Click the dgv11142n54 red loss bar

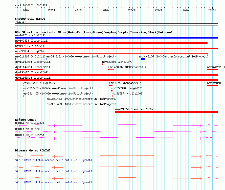(x=29, y=70)
